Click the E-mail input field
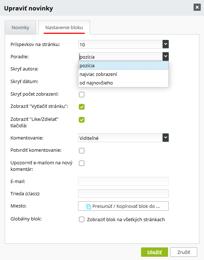Screen dimensions: 204x260 (123, 181)
